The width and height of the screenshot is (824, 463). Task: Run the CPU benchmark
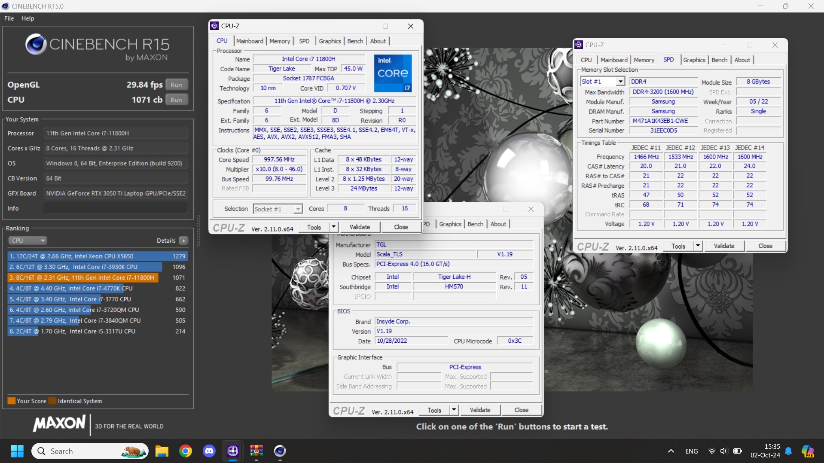176,100
